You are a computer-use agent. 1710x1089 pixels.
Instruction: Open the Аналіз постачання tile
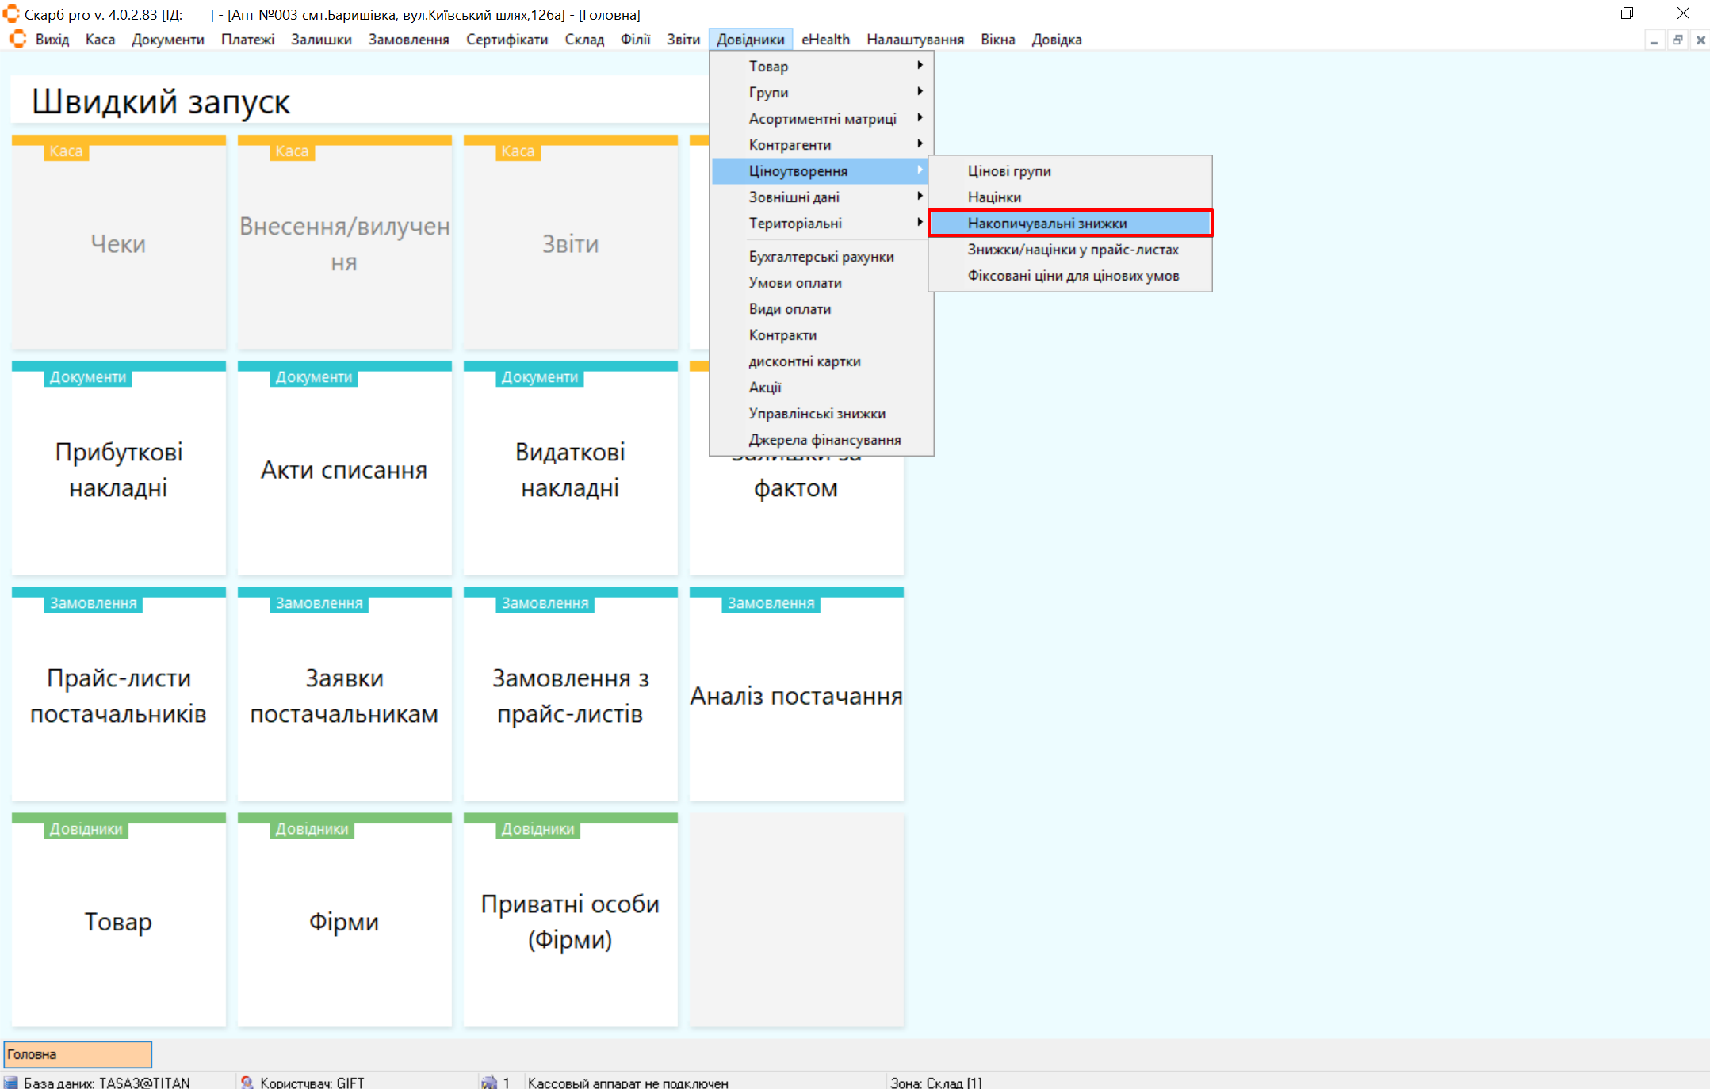(x=796, y=695)
